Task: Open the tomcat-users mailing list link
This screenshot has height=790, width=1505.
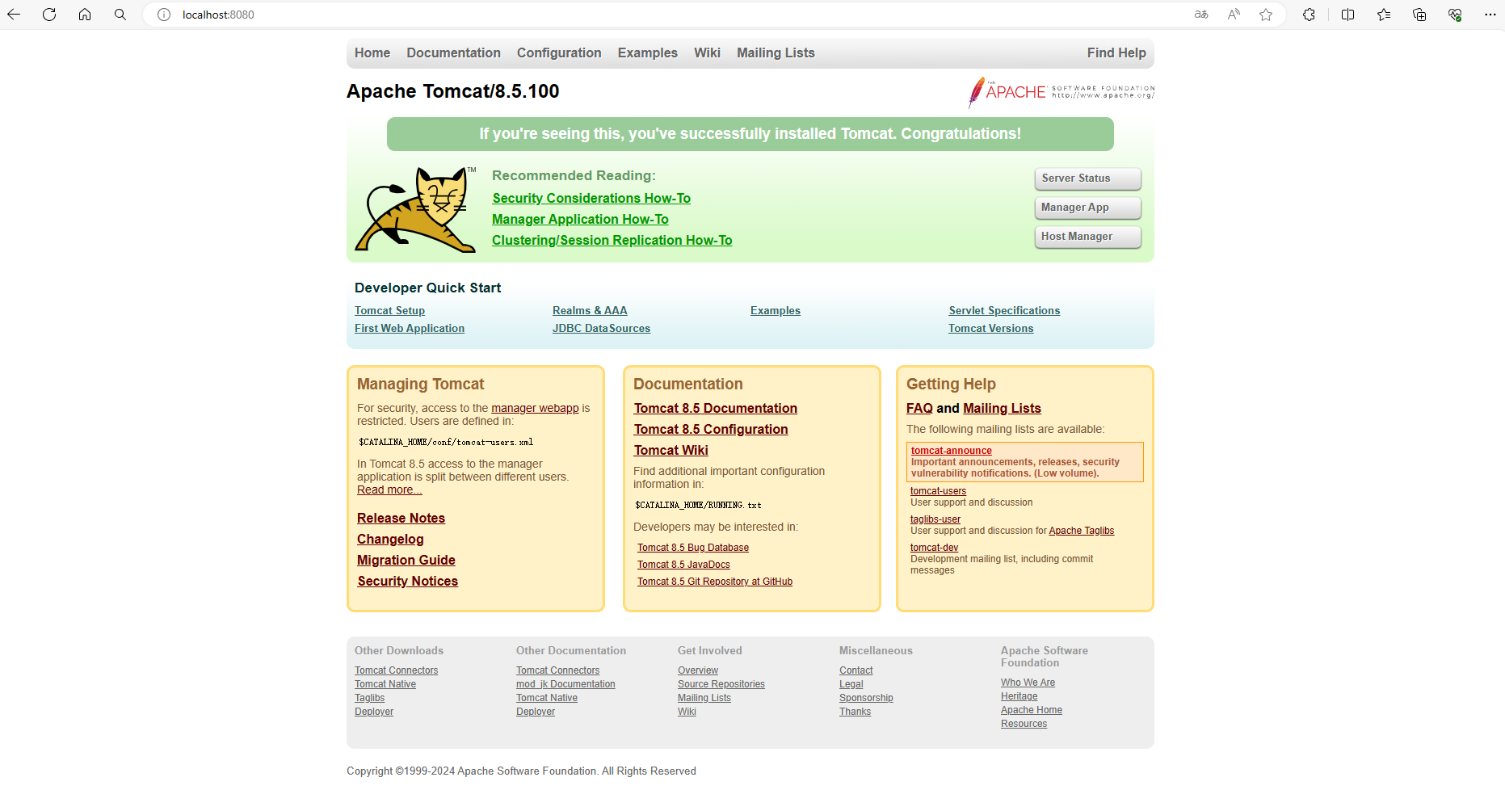Action: (938, 491)
